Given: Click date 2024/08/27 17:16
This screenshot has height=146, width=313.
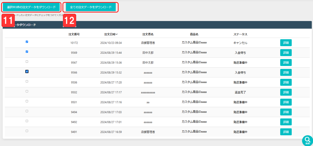Looking at the screenshot, I should click(x=111, y=102).
